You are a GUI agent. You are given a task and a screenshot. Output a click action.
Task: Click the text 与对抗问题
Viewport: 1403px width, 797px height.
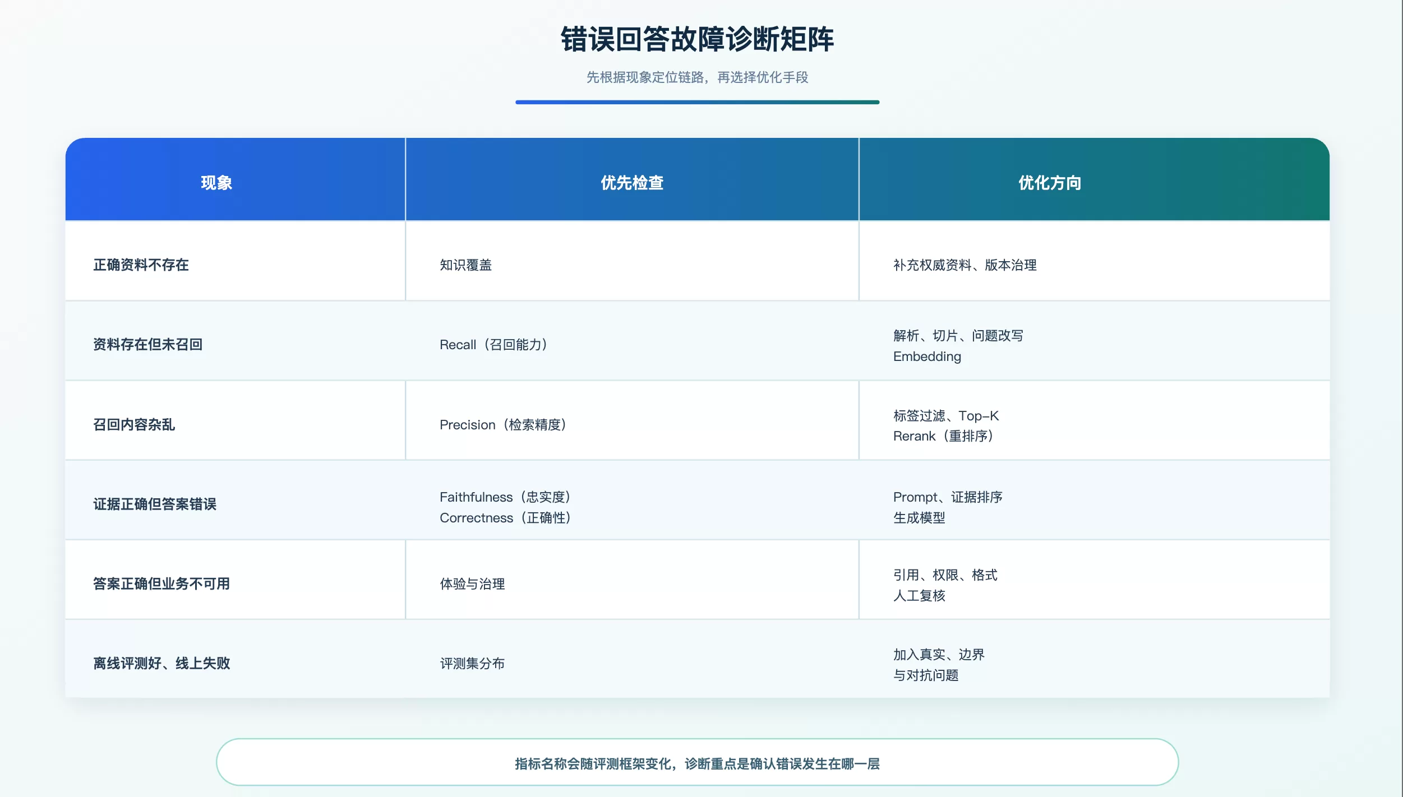pyautogui.click(x=926, y=675)
